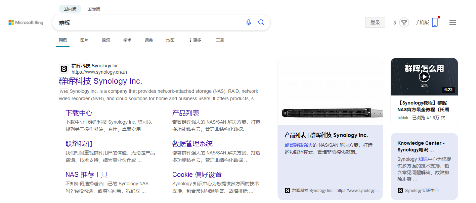Switch to 国际版 search mode
Image resolution: width=476 pixels, height=203 pixels.
click(94, 9)
